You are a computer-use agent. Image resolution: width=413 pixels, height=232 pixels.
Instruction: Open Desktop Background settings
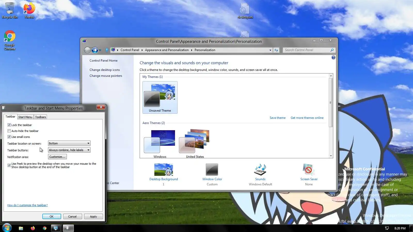(164, 175)
